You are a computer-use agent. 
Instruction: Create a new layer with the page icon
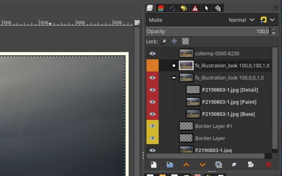click(x=154, y=165)
